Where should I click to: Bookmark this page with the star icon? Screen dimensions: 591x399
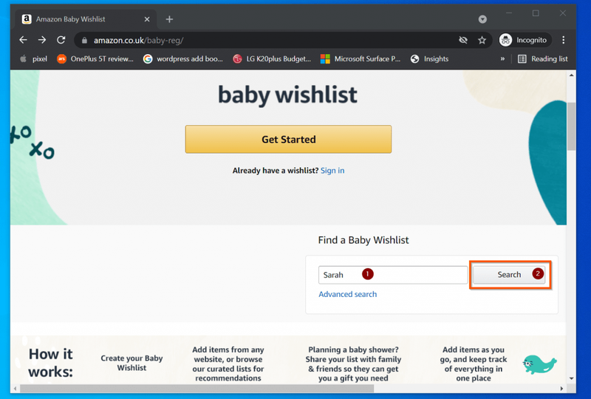click(x=482, y=40)
